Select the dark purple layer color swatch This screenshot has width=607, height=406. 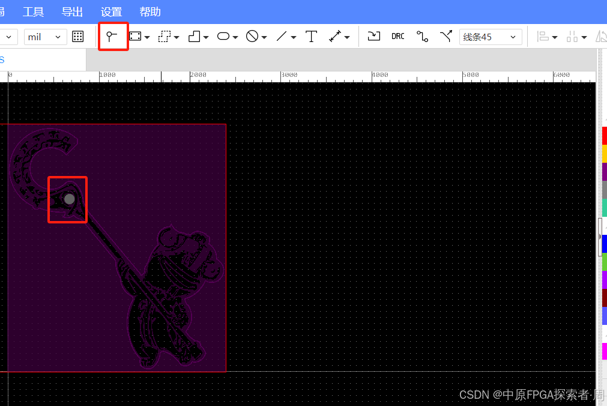[x=604, y=172]
